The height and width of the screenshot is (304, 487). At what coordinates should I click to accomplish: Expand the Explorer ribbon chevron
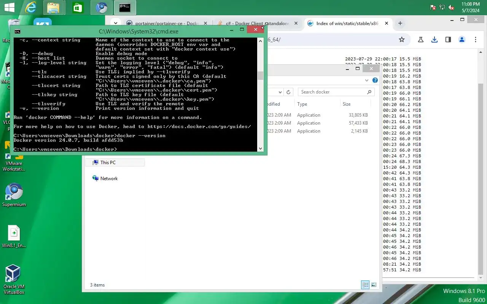(367, 80)
